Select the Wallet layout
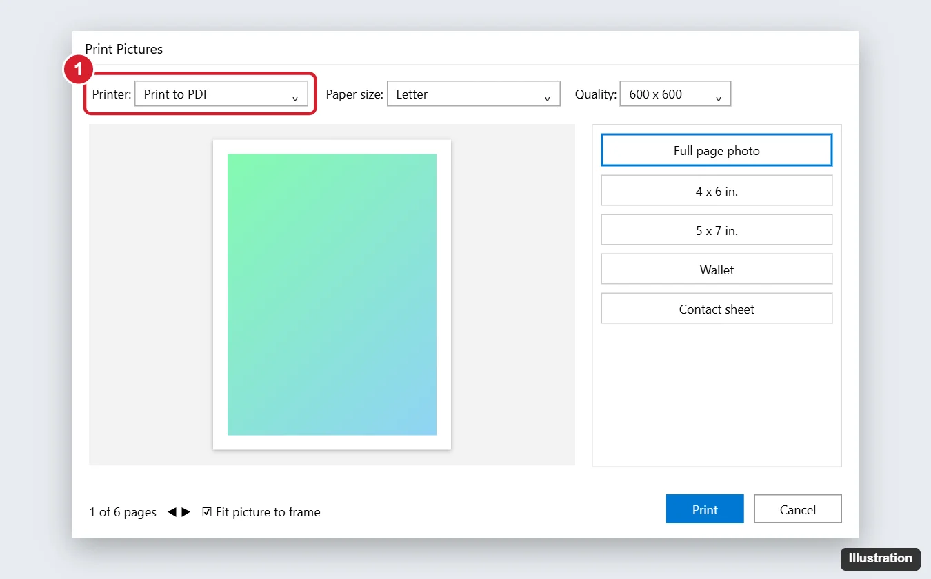This screenshot has width=931, height=579. 717,270
